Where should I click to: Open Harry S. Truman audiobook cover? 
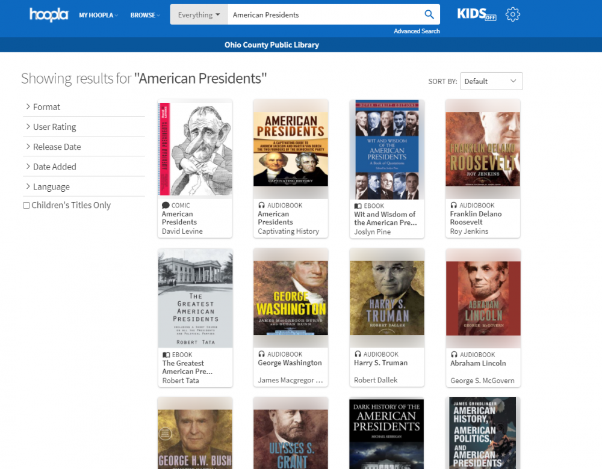pos(387,298)
